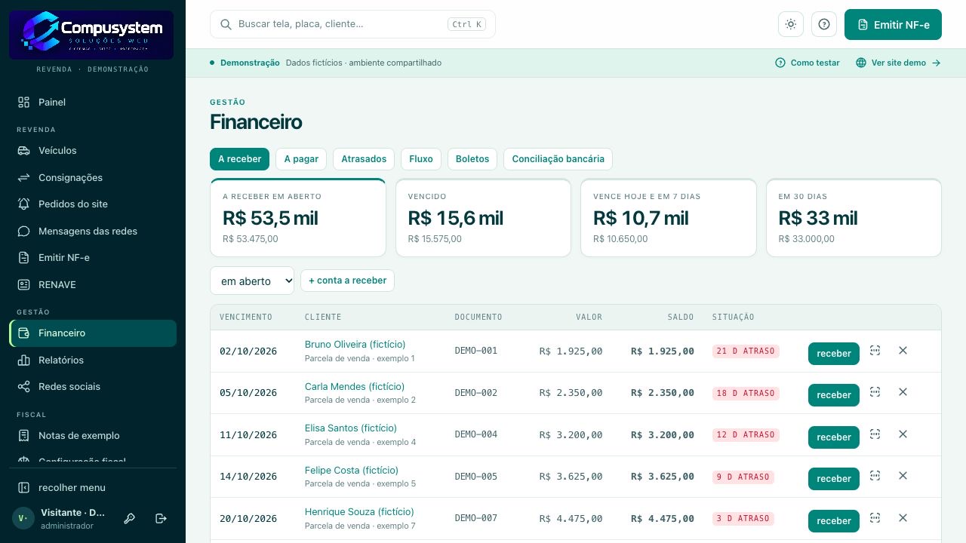The height and width of the screenshot is (543, 966).
Task: Switch to the A pagar tab
Action: coord(301,159)
